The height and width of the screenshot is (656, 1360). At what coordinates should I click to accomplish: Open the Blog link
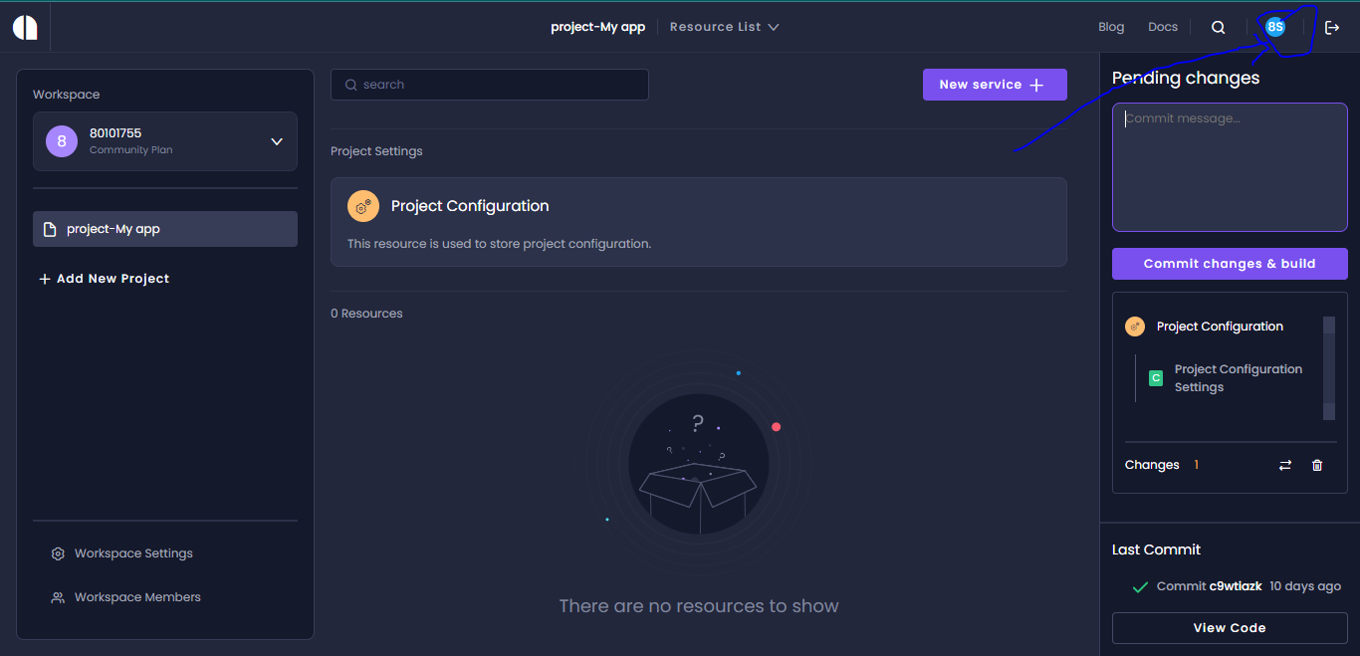click(1111, 27)
